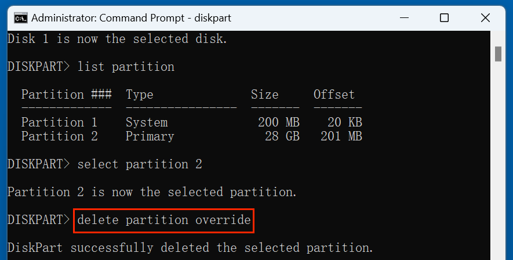Click the 'list partition' command text

(x=125, y=67)
